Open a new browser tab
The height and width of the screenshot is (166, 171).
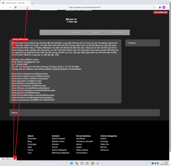(32, 3)
